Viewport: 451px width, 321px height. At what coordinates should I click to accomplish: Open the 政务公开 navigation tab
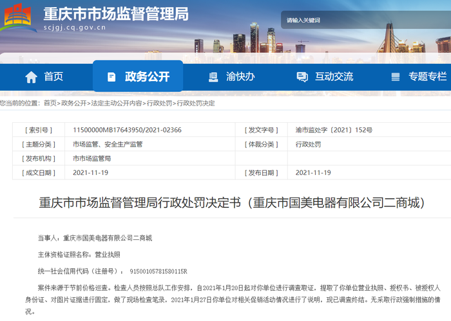click(x=138, y=76)
